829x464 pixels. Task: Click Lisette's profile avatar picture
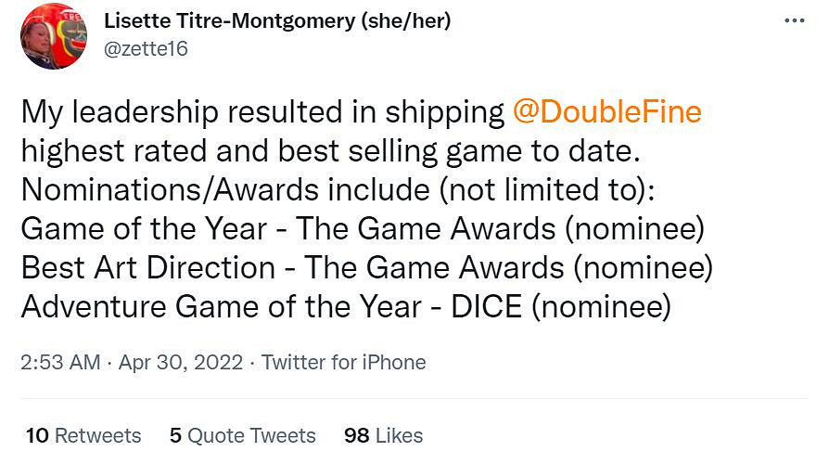click(x=53, y=36)
